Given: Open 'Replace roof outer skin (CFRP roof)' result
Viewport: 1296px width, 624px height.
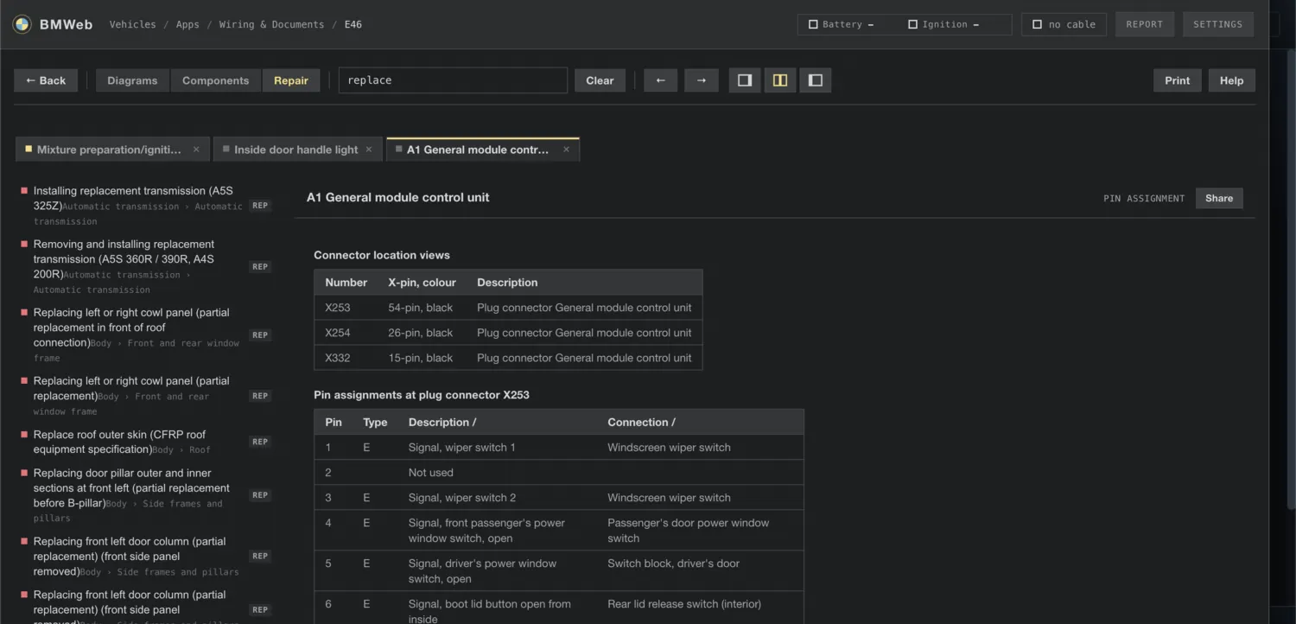Looking at the screenshot, I should pyautogui.click(x=146, y=442).
